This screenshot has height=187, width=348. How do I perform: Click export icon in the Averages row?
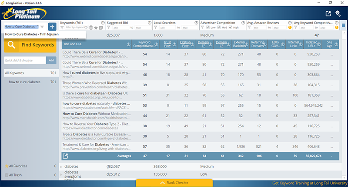coord(65,156)
